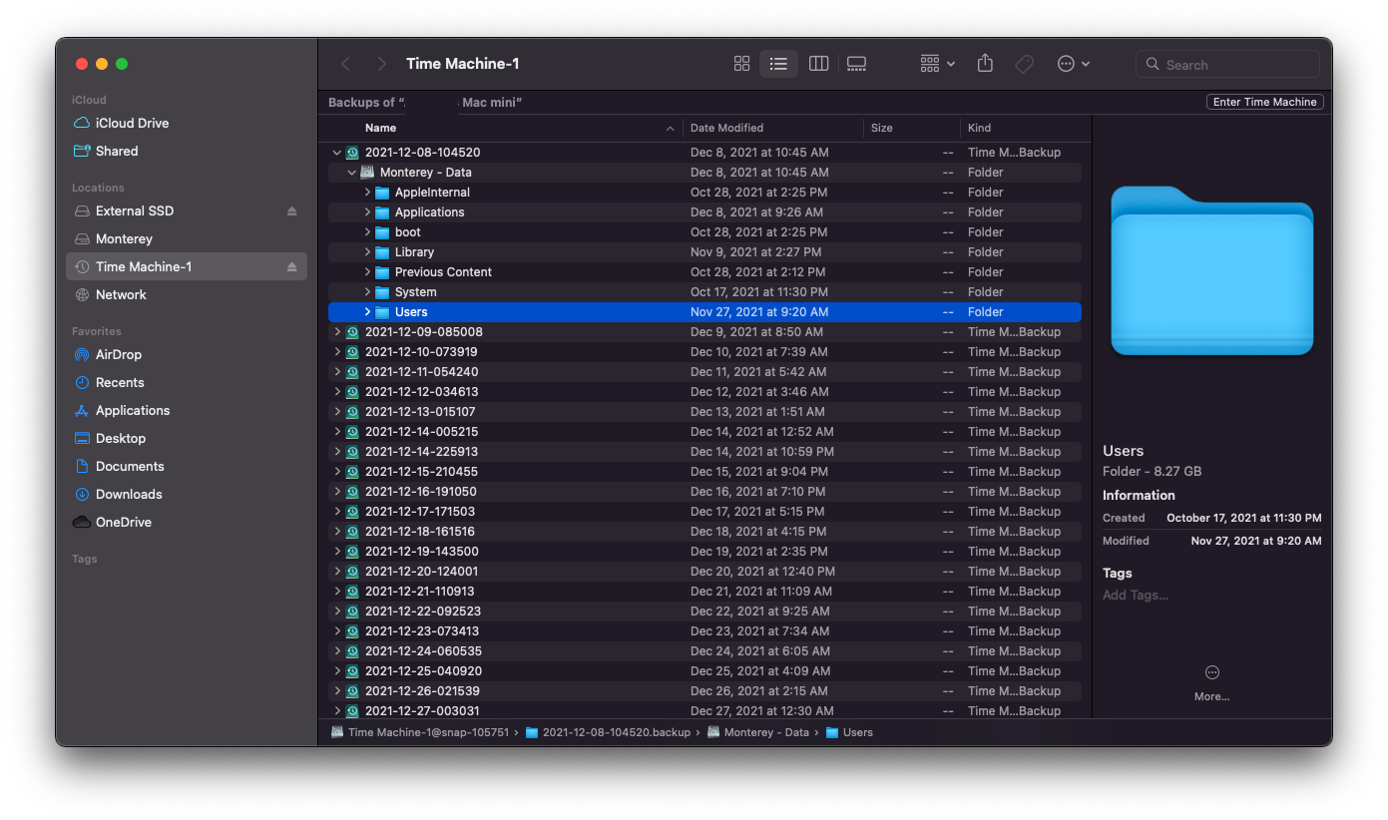This screenshot has height=820, width=1388.
Task: Sort by the Name column header
Action: tap(505, 128)
